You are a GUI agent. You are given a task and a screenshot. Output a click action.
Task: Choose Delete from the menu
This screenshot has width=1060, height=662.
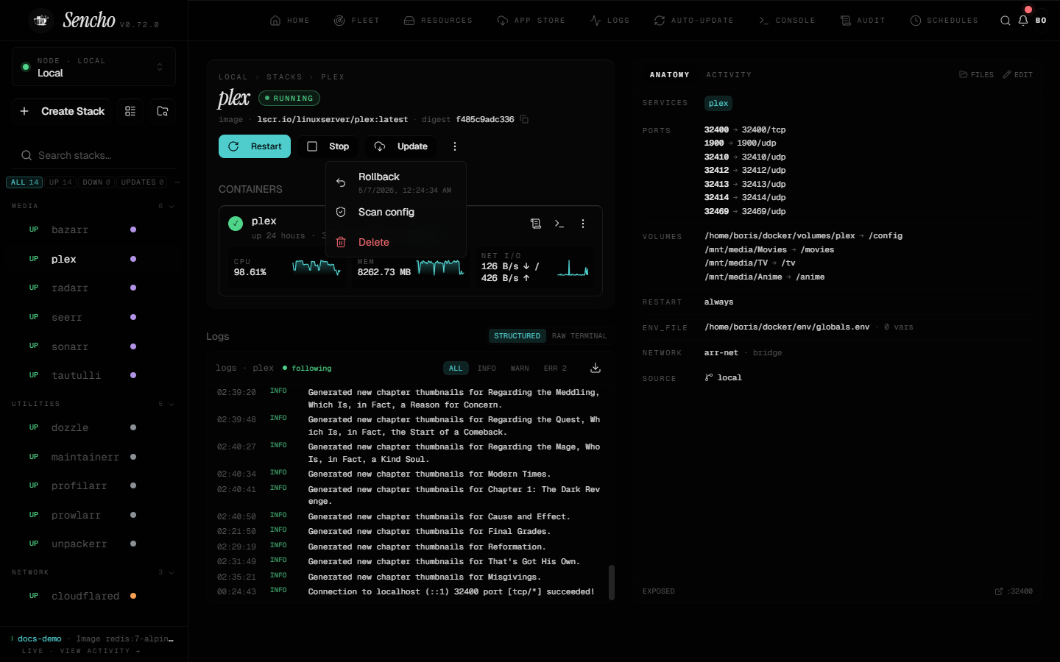(396, 242)
